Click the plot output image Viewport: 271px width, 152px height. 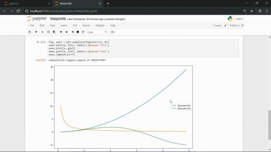coord(121,108)
